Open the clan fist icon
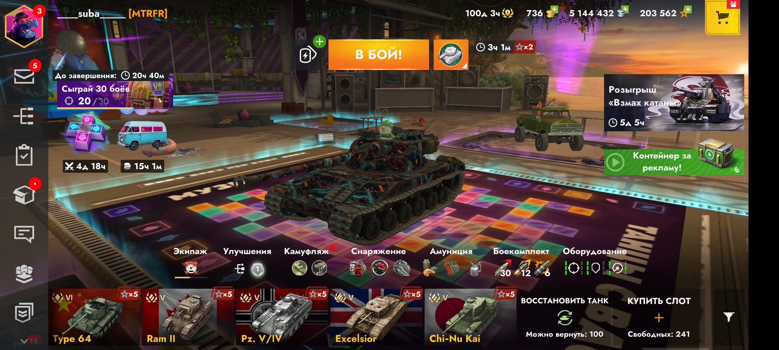 click(x=24, y=274)
